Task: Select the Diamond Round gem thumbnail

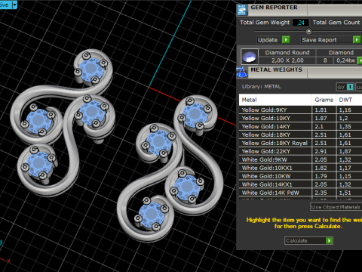Action: point(250,57)
